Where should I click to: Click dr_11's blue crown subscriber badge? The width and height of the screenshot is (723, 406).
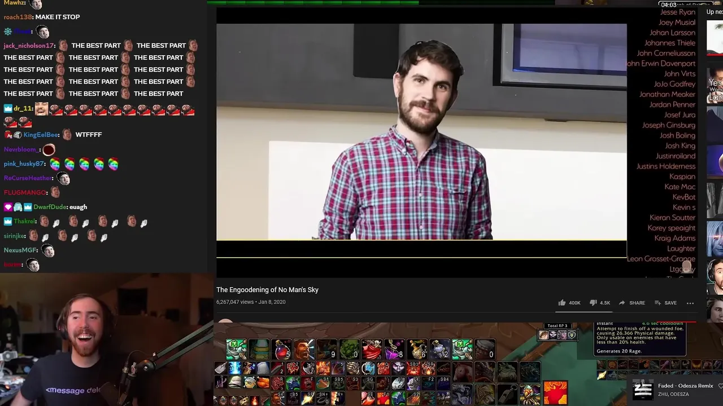(x=8, y=108)
